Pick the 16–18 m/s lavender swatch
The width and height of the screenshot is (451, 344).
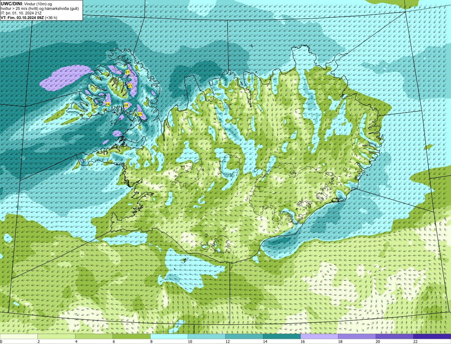tap(320, 336)
